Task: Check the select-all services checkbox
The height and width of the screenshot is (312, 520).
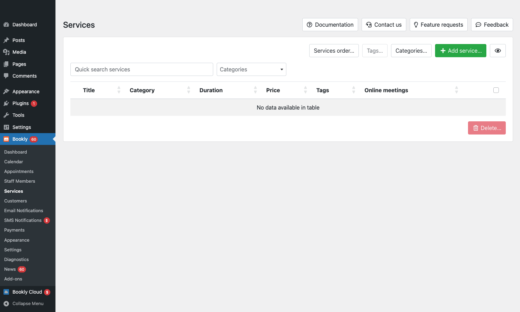Action: pos(496,90)
